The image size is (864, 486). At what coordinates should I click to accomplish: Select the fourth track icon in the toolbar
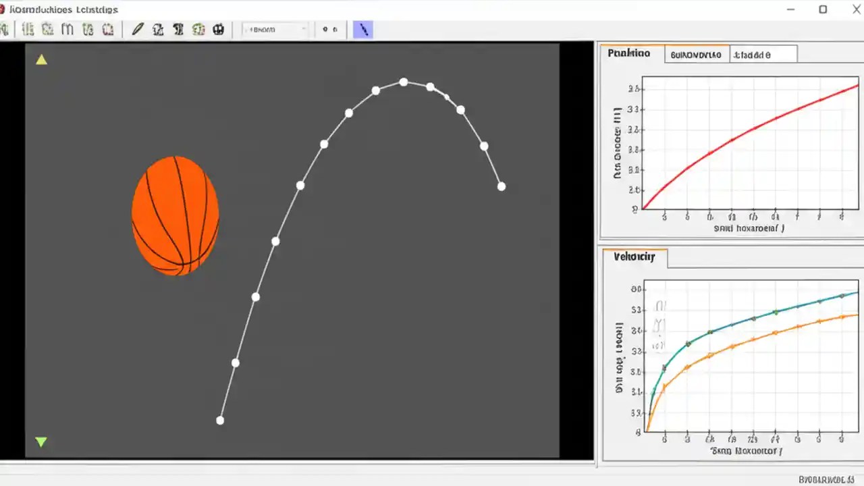click(x=88, y=29)
